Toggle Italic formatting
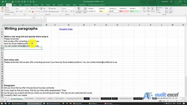The width and height of the screenshot is (187, 105). (x=19, y=12)
